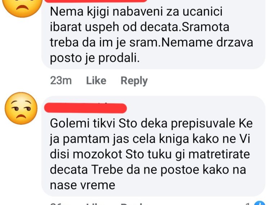Screen dimensions: 274x205
Task: Click the sad face emoji avatar
Action: click(21, 7)
